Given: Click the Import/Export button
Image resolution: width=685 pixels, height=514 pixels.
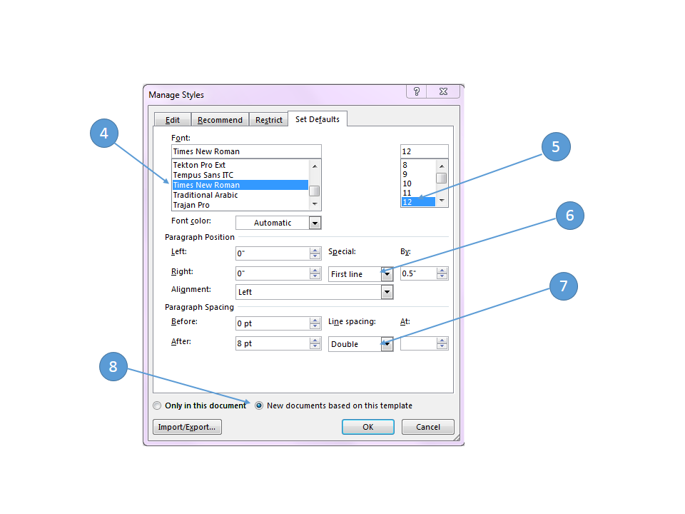Looking at the screenshot, I should [188, 427].
